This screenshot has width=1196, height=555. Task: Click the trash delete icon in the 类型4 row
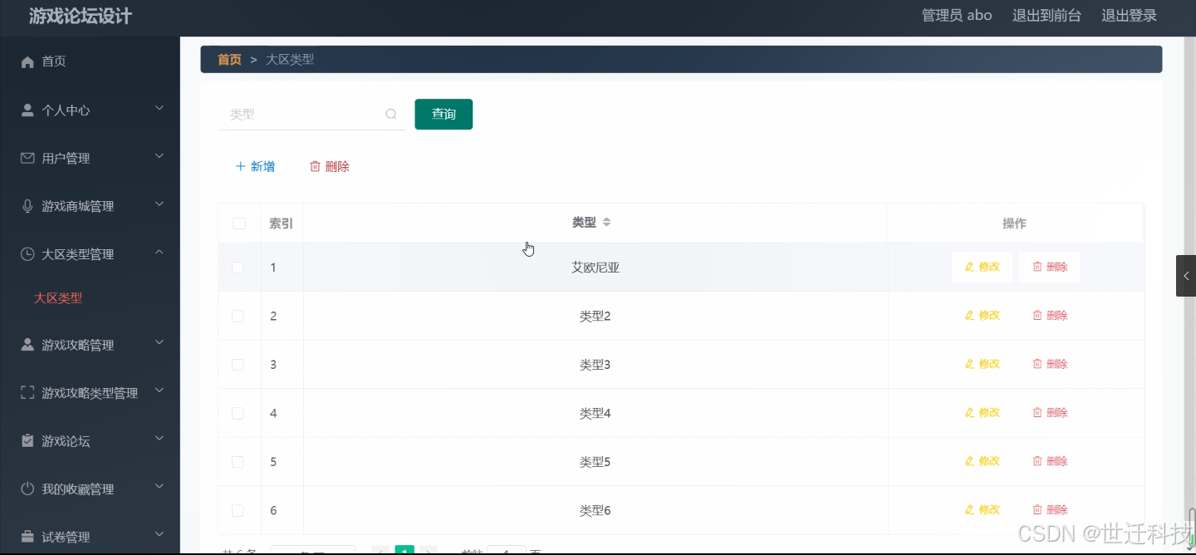pos(1037,413)
